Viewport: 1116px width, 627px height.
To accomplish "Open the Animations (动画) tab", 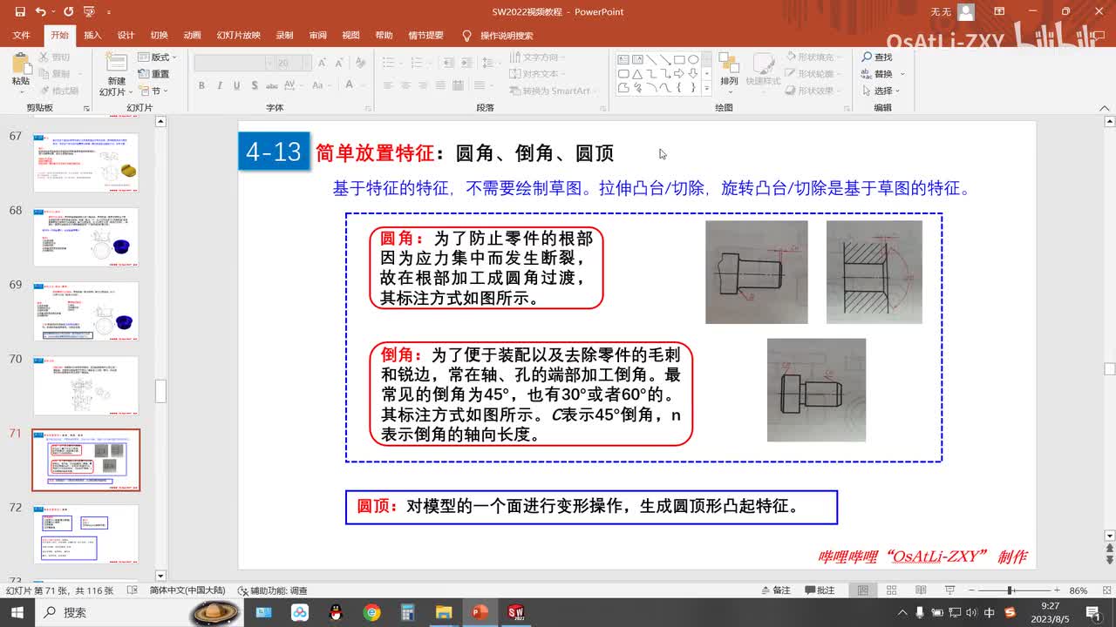I will [192, 36].
